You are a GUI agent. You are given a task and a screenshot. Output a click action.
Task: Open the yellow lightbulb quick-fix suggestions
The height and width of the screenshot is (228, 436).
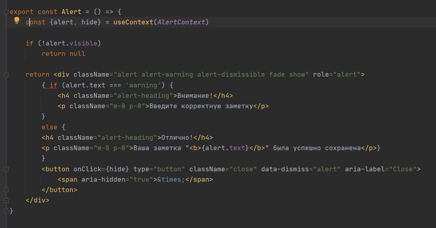[x=17, y=20]
